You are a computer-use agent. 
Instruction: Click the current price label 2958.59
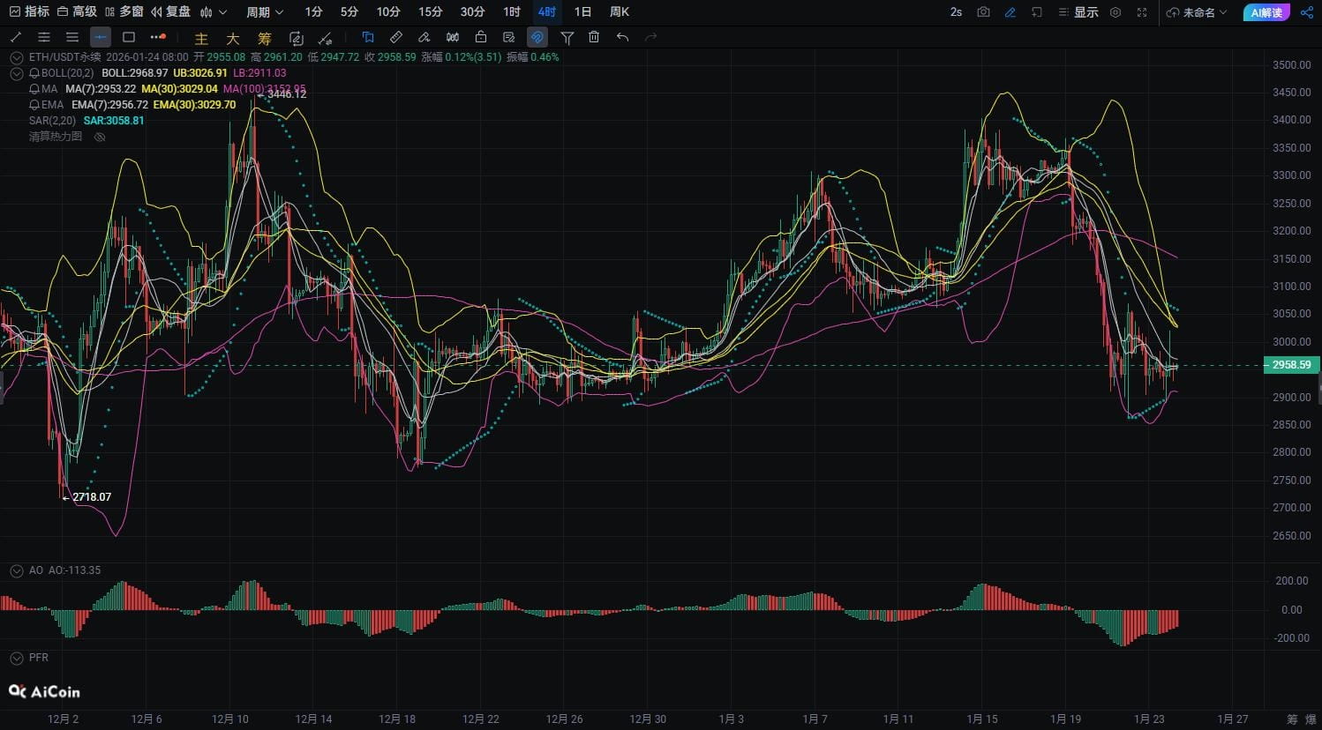click(x=1291, y=365)
